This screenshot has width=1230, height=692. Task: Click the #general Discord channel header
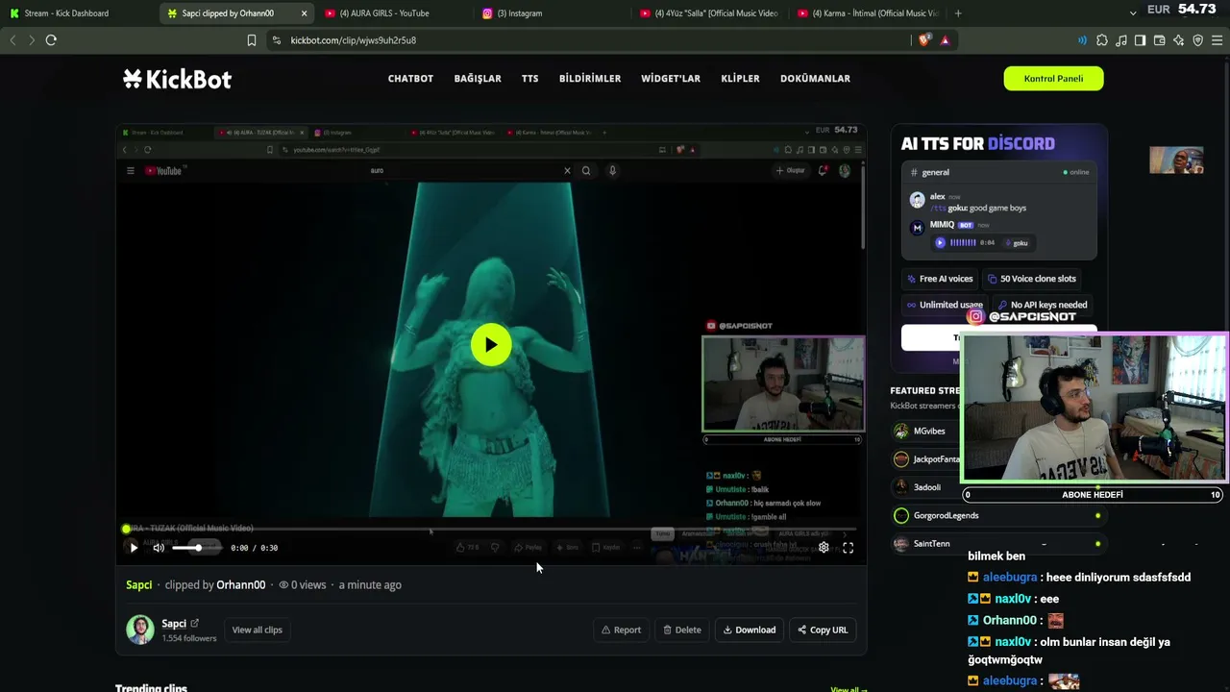(x=929, y=173)
